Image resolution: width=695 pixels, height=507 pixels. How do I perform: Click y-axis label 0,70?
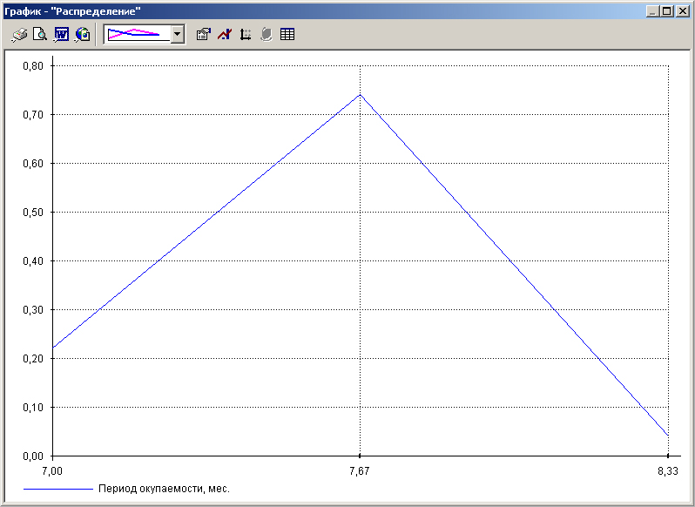tap(33, 115)
